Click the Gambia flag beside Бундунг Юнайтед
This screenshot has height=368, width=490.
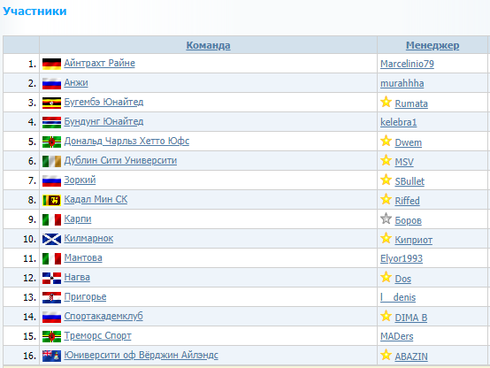tap(51, 122)
